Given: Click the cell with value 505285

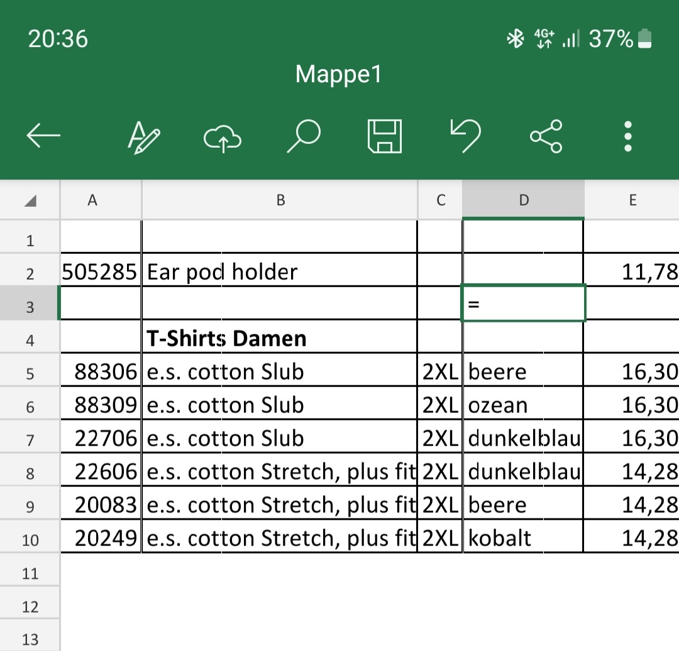Looking at the screenshot, I should [x=101, y=271].
